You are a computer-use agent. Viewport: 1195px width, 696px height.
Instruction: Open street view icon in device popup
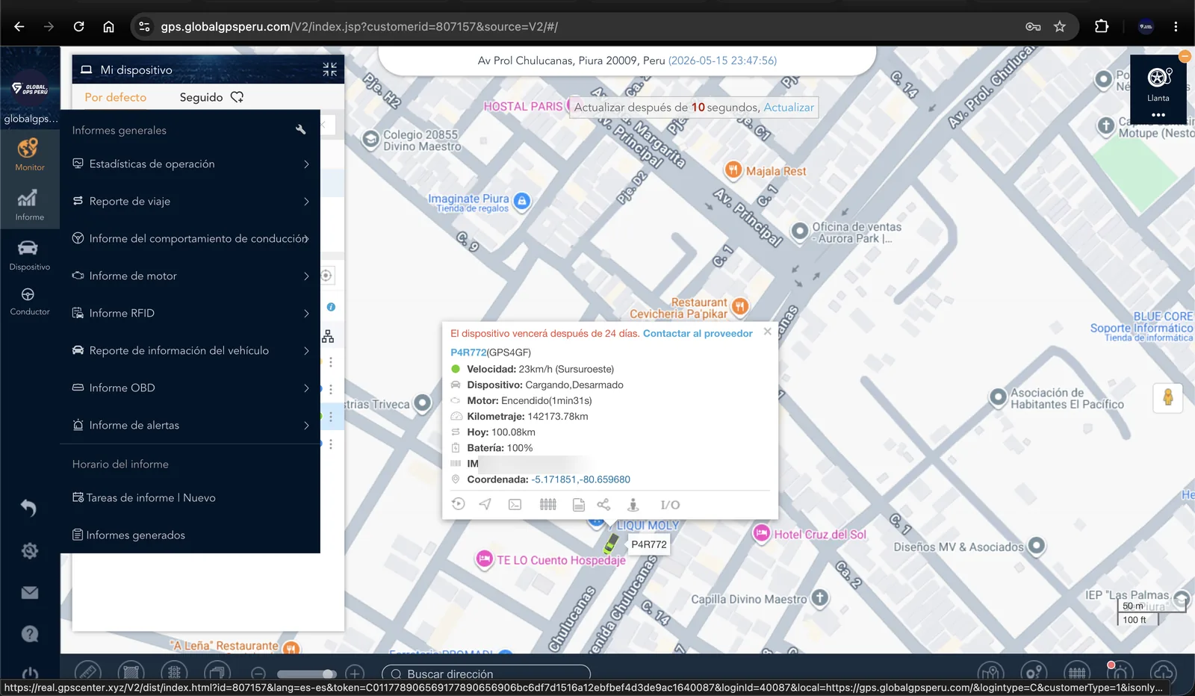tap(633, 504)
